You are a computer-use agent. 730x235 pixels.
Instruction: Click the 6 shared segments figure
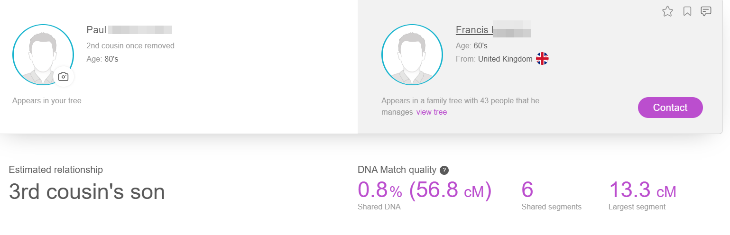pyautogui.click(x=527, y=190)
